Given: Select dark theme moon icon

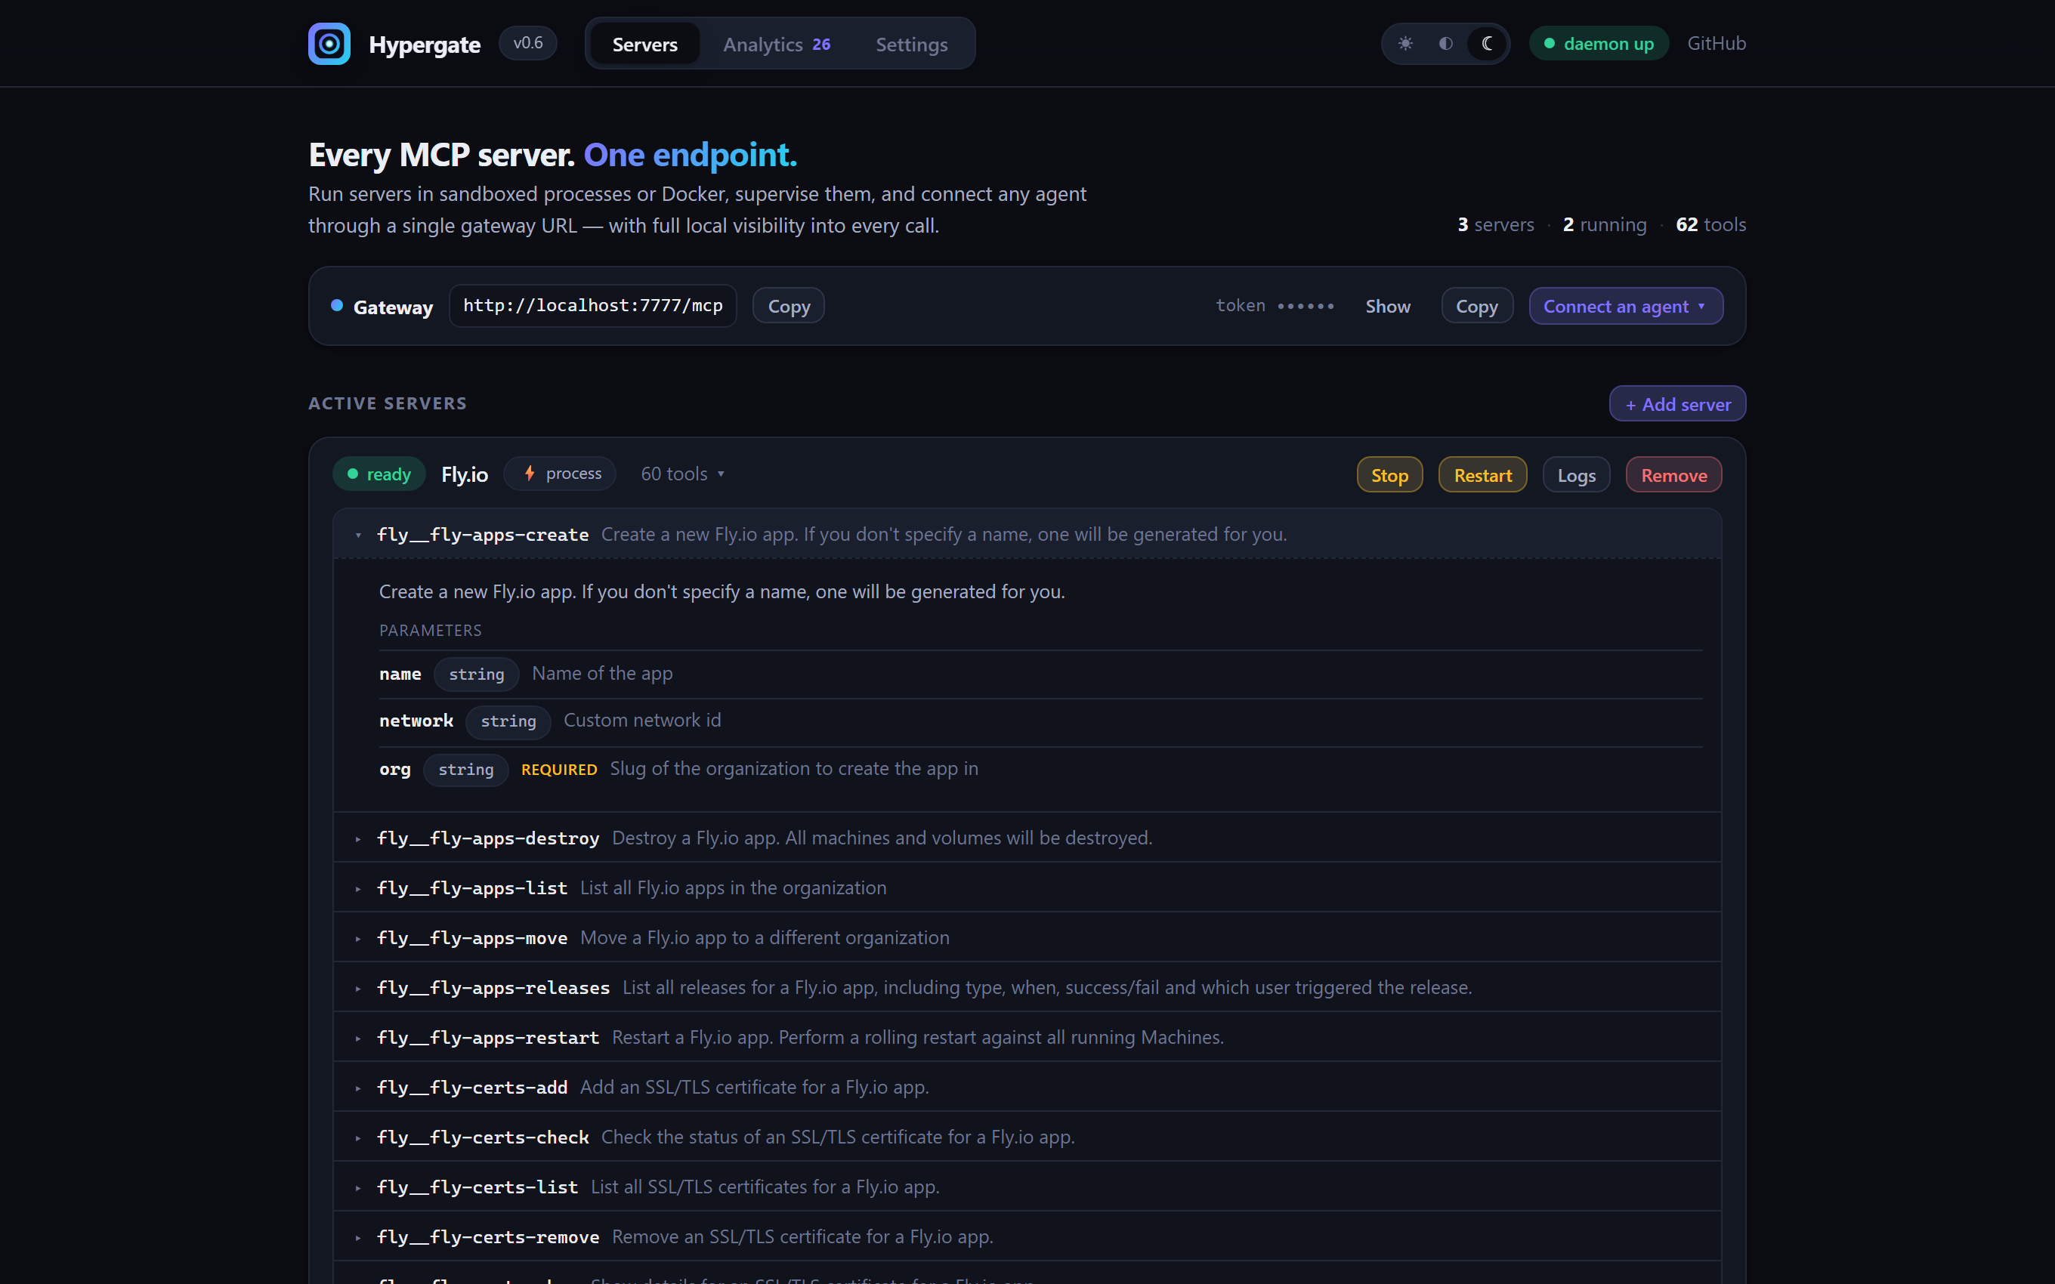Looking at the screenshot, I should [x=1487, y=43].
